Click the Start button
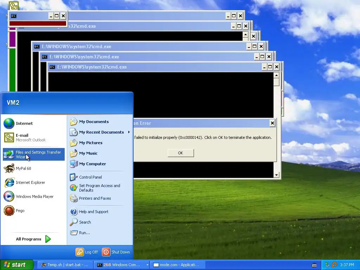Screen dimensions: 360x270 click(x=17, y=265)
